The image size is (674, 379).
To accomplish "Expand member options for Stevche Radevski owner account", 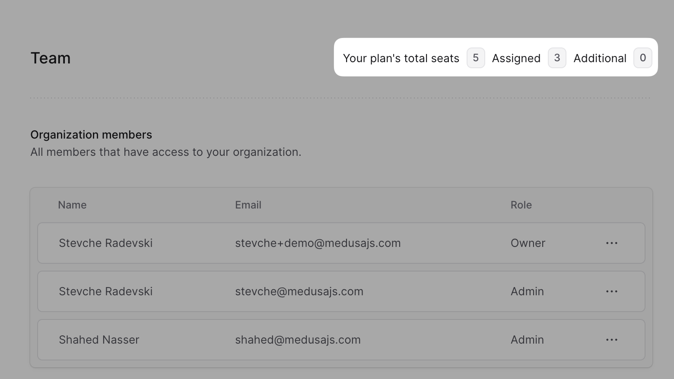I will (612, 243).
